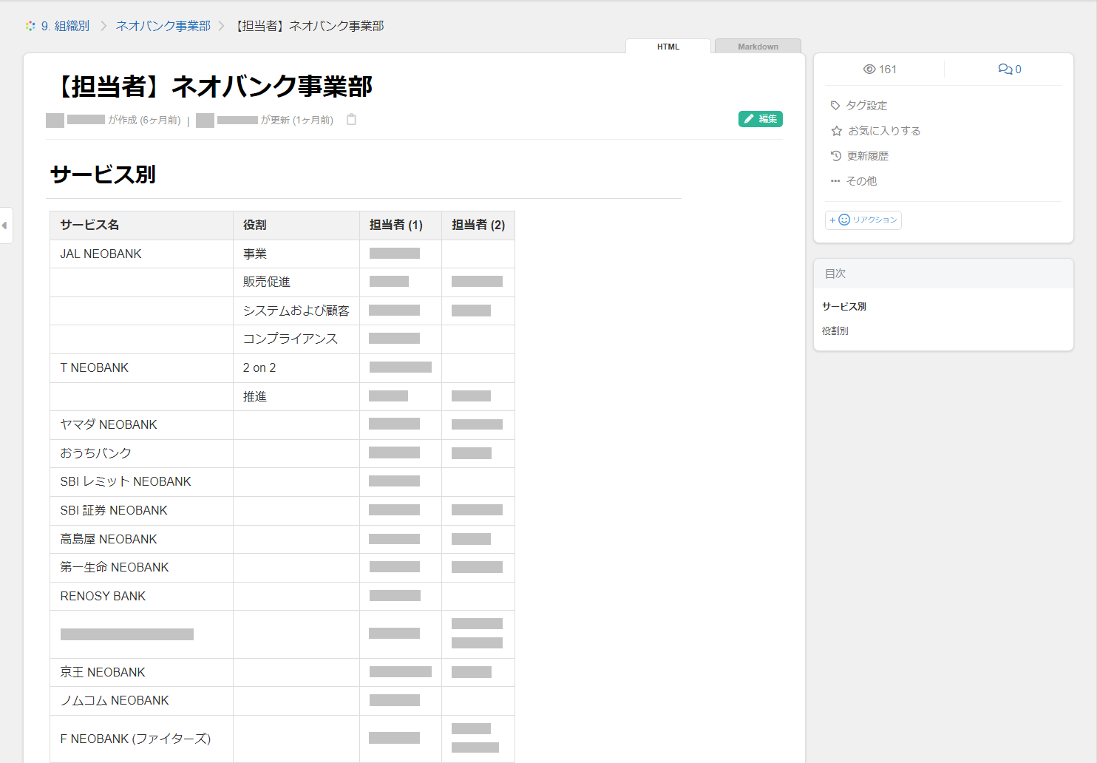The width and height of the screenshot is (1097, 763).
Task: Click the 役割 column header
Action: 296,225
